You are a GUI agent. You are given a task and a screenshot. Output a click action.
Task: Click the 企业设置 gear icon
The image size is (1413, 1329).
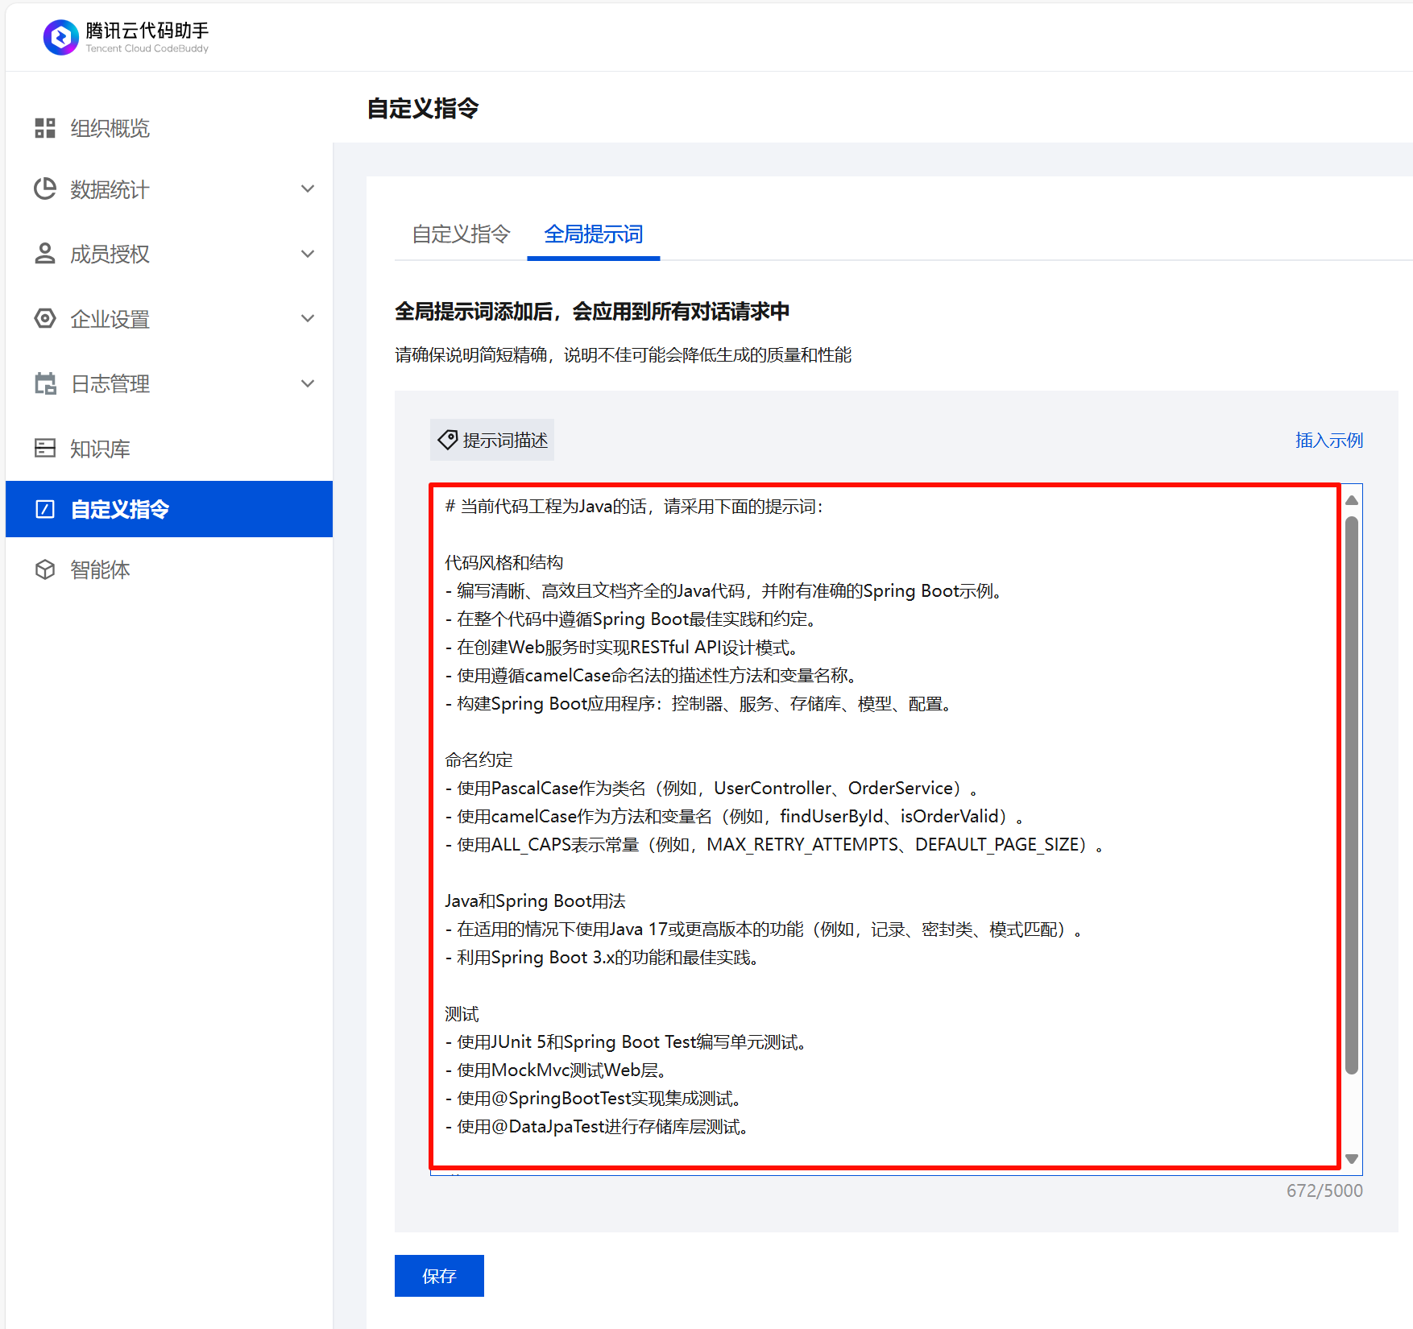point(45,319)
